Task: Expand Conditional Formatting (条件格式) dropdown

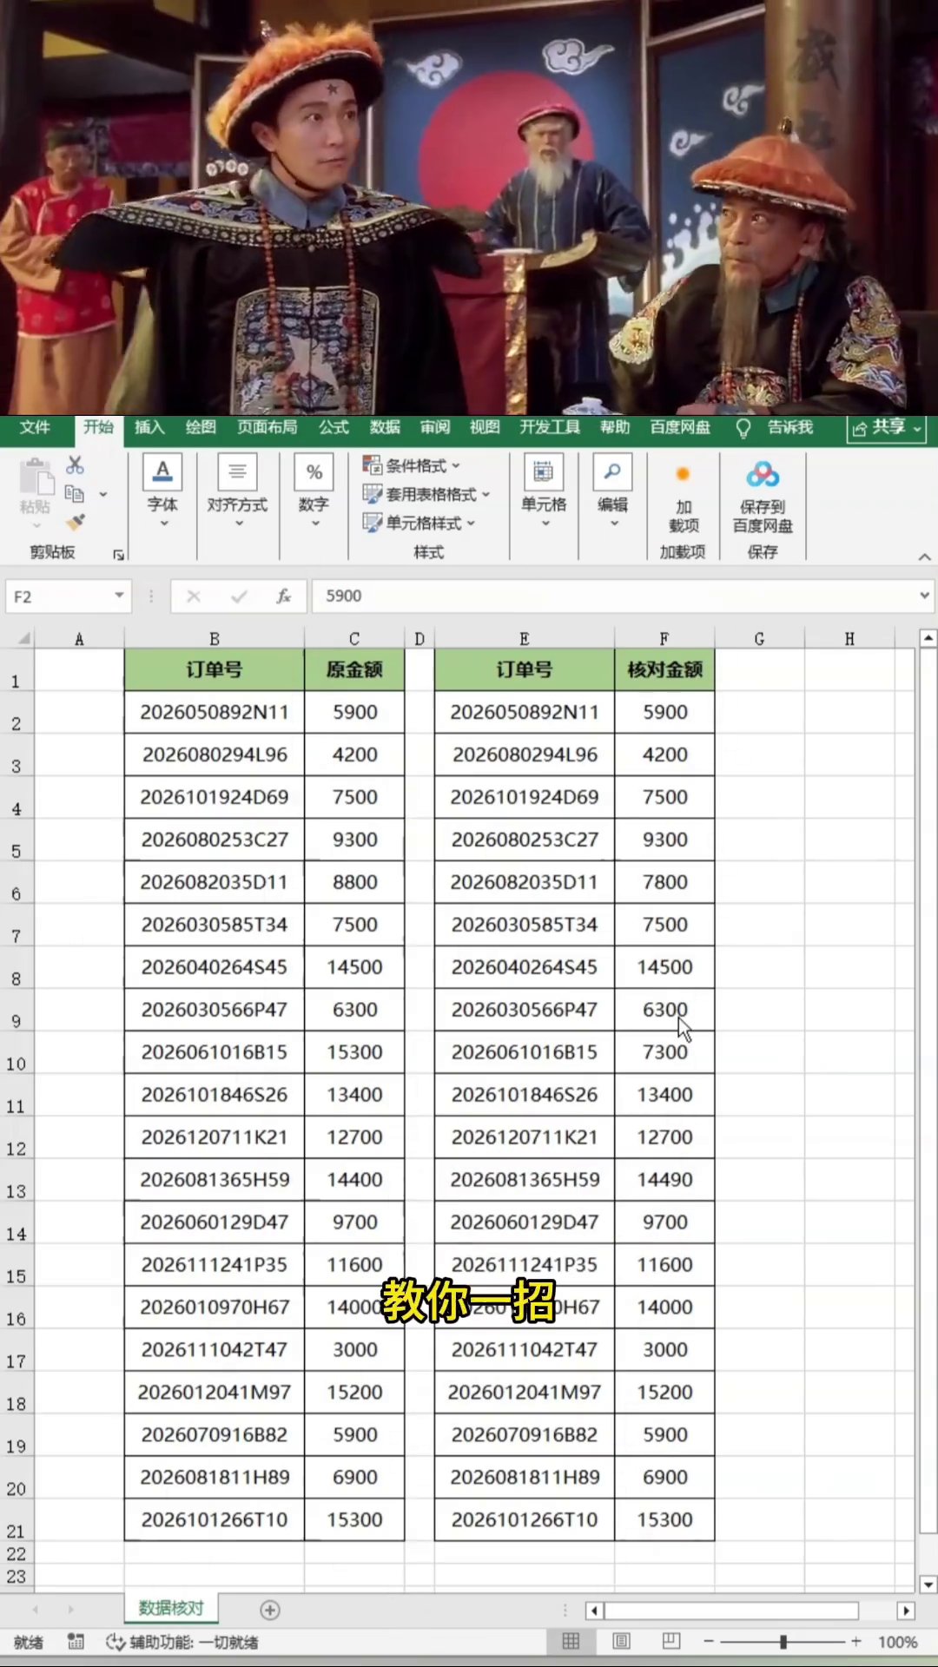Action: click(456, 465)
